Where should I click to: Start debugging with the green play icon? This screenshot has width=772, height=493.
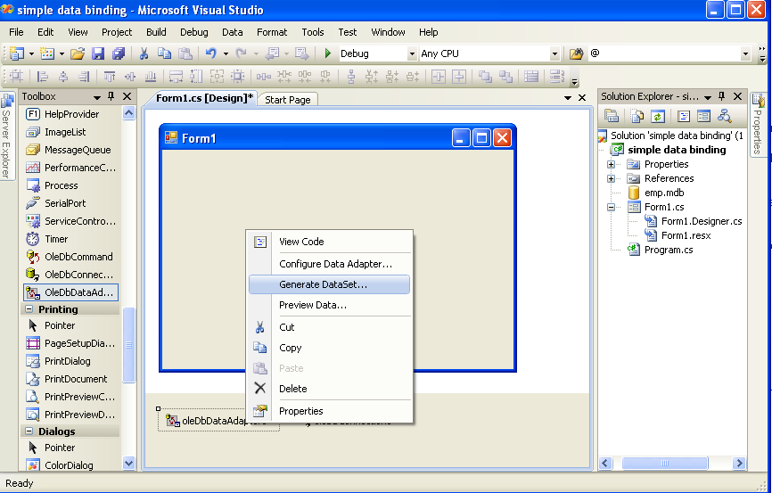[x=328, y=53]
